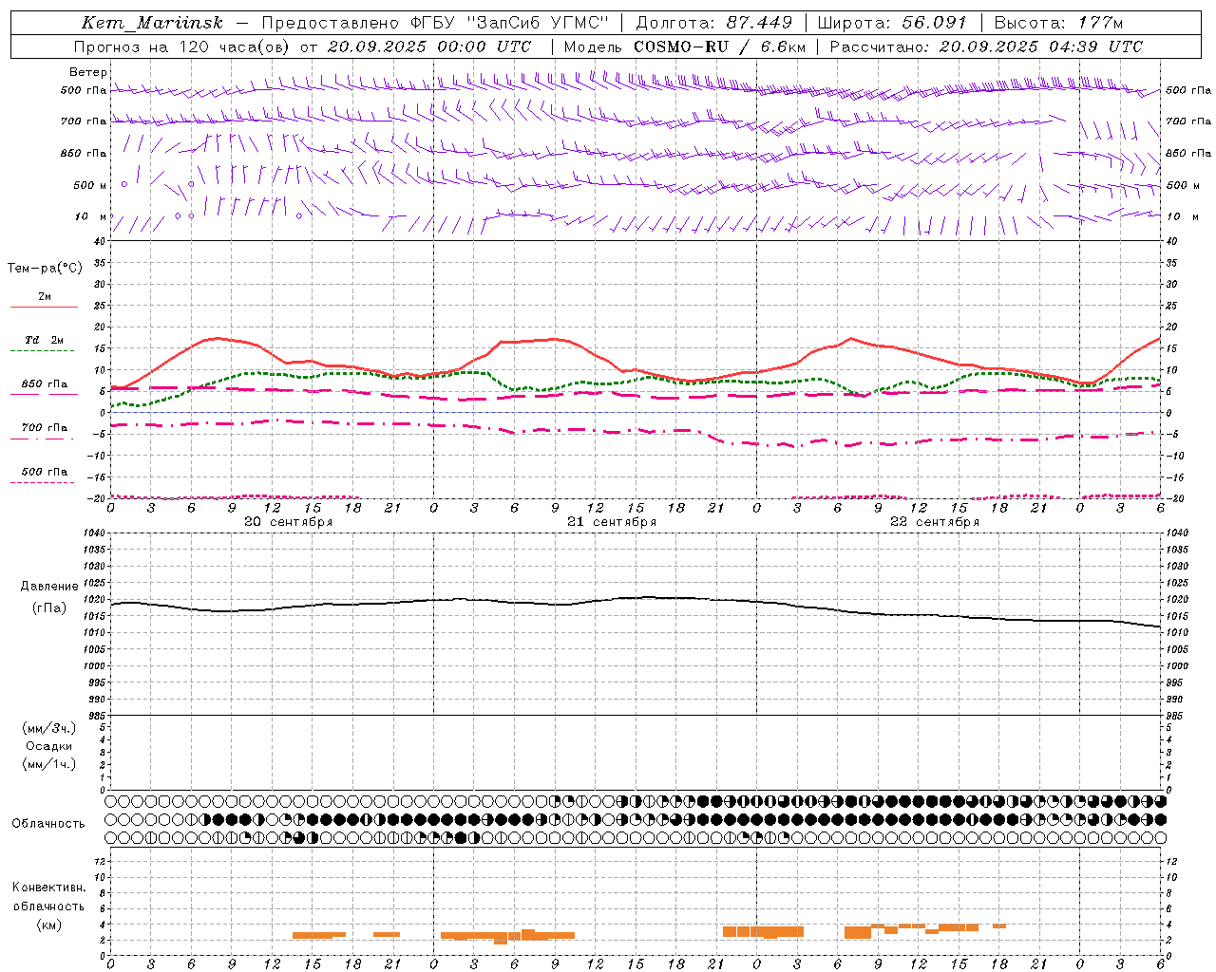Click the left '500 м' wind level label

click(90, 185)
